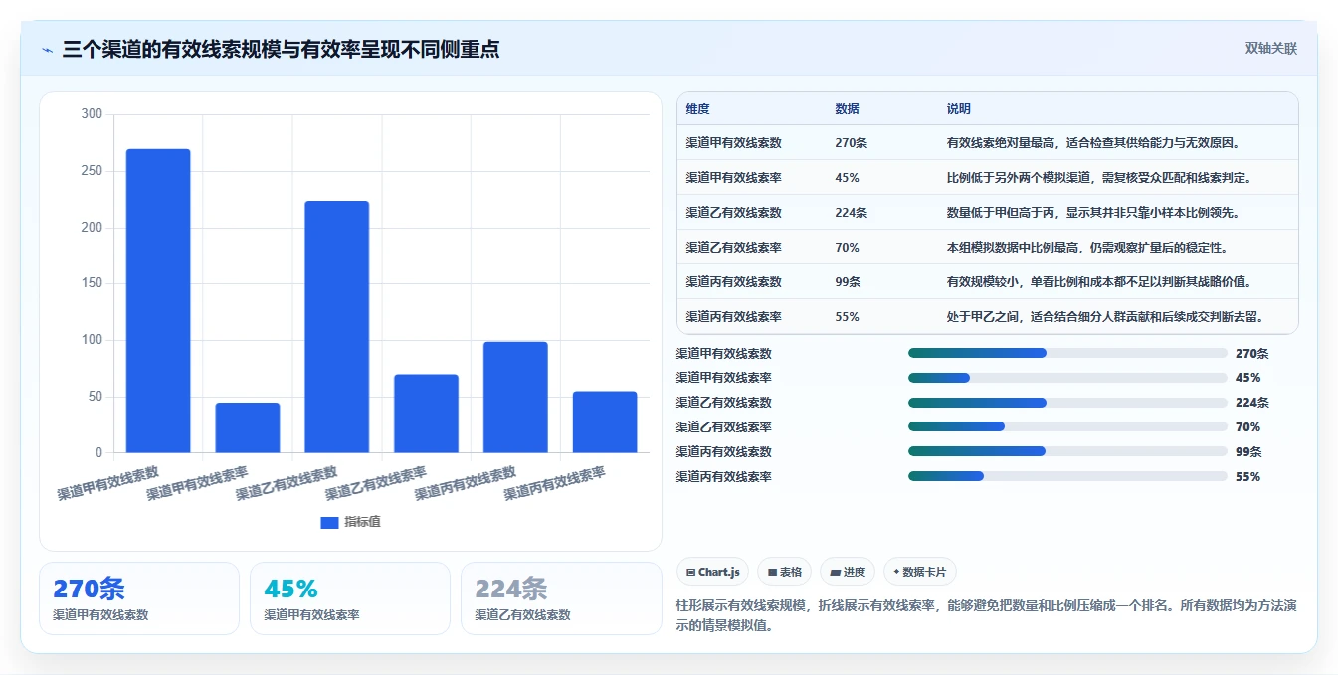The image size is (1338, 675).
Task: Click the 双轴关联 badge in the header
Action: pyautogui.click(x=1271, y=49)
